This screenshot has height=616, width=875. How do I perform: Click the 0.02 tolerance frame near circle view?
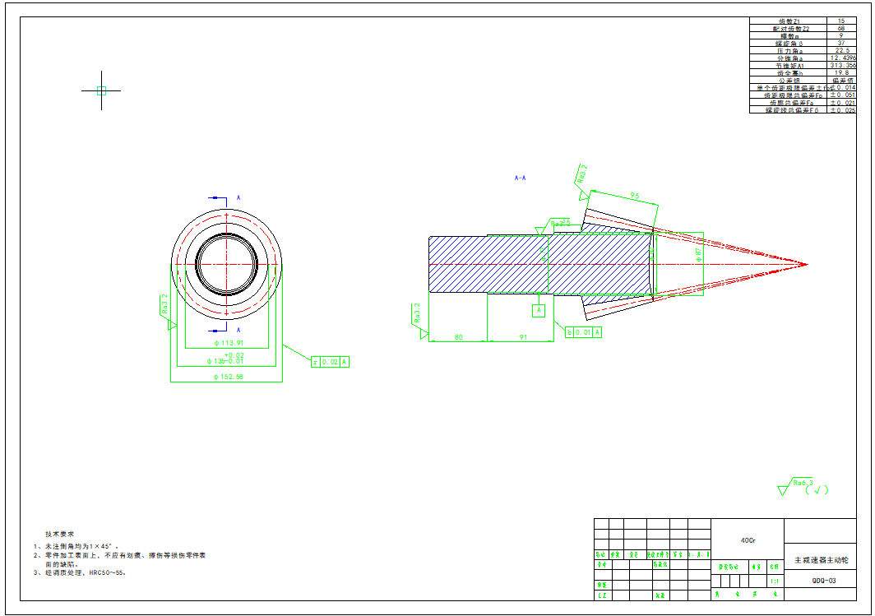click(331, 362)
